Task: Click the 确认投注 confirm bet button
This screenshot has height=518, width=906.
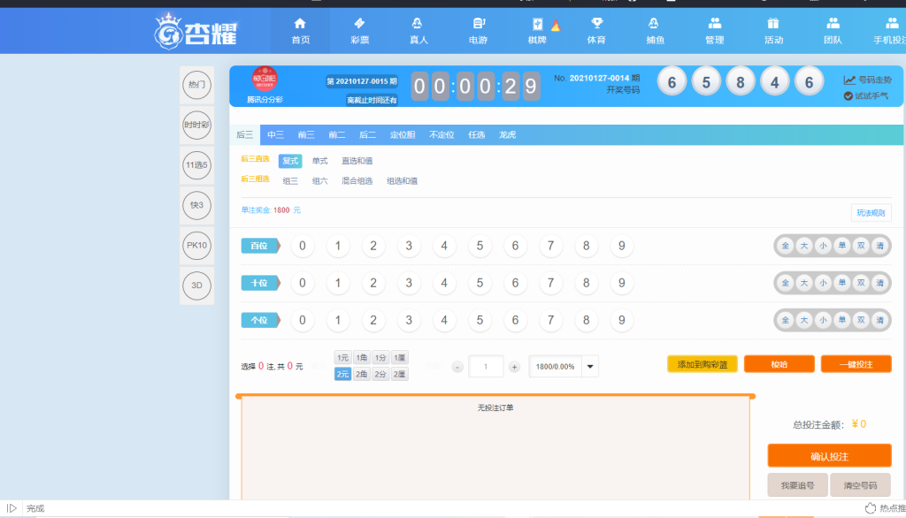Action: (827, 455)
